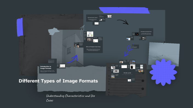Viewport: 193px width, 108px height.
Task: Click the colorful mosaic thumbnail in TIFF topic
Action: [140, 71]
